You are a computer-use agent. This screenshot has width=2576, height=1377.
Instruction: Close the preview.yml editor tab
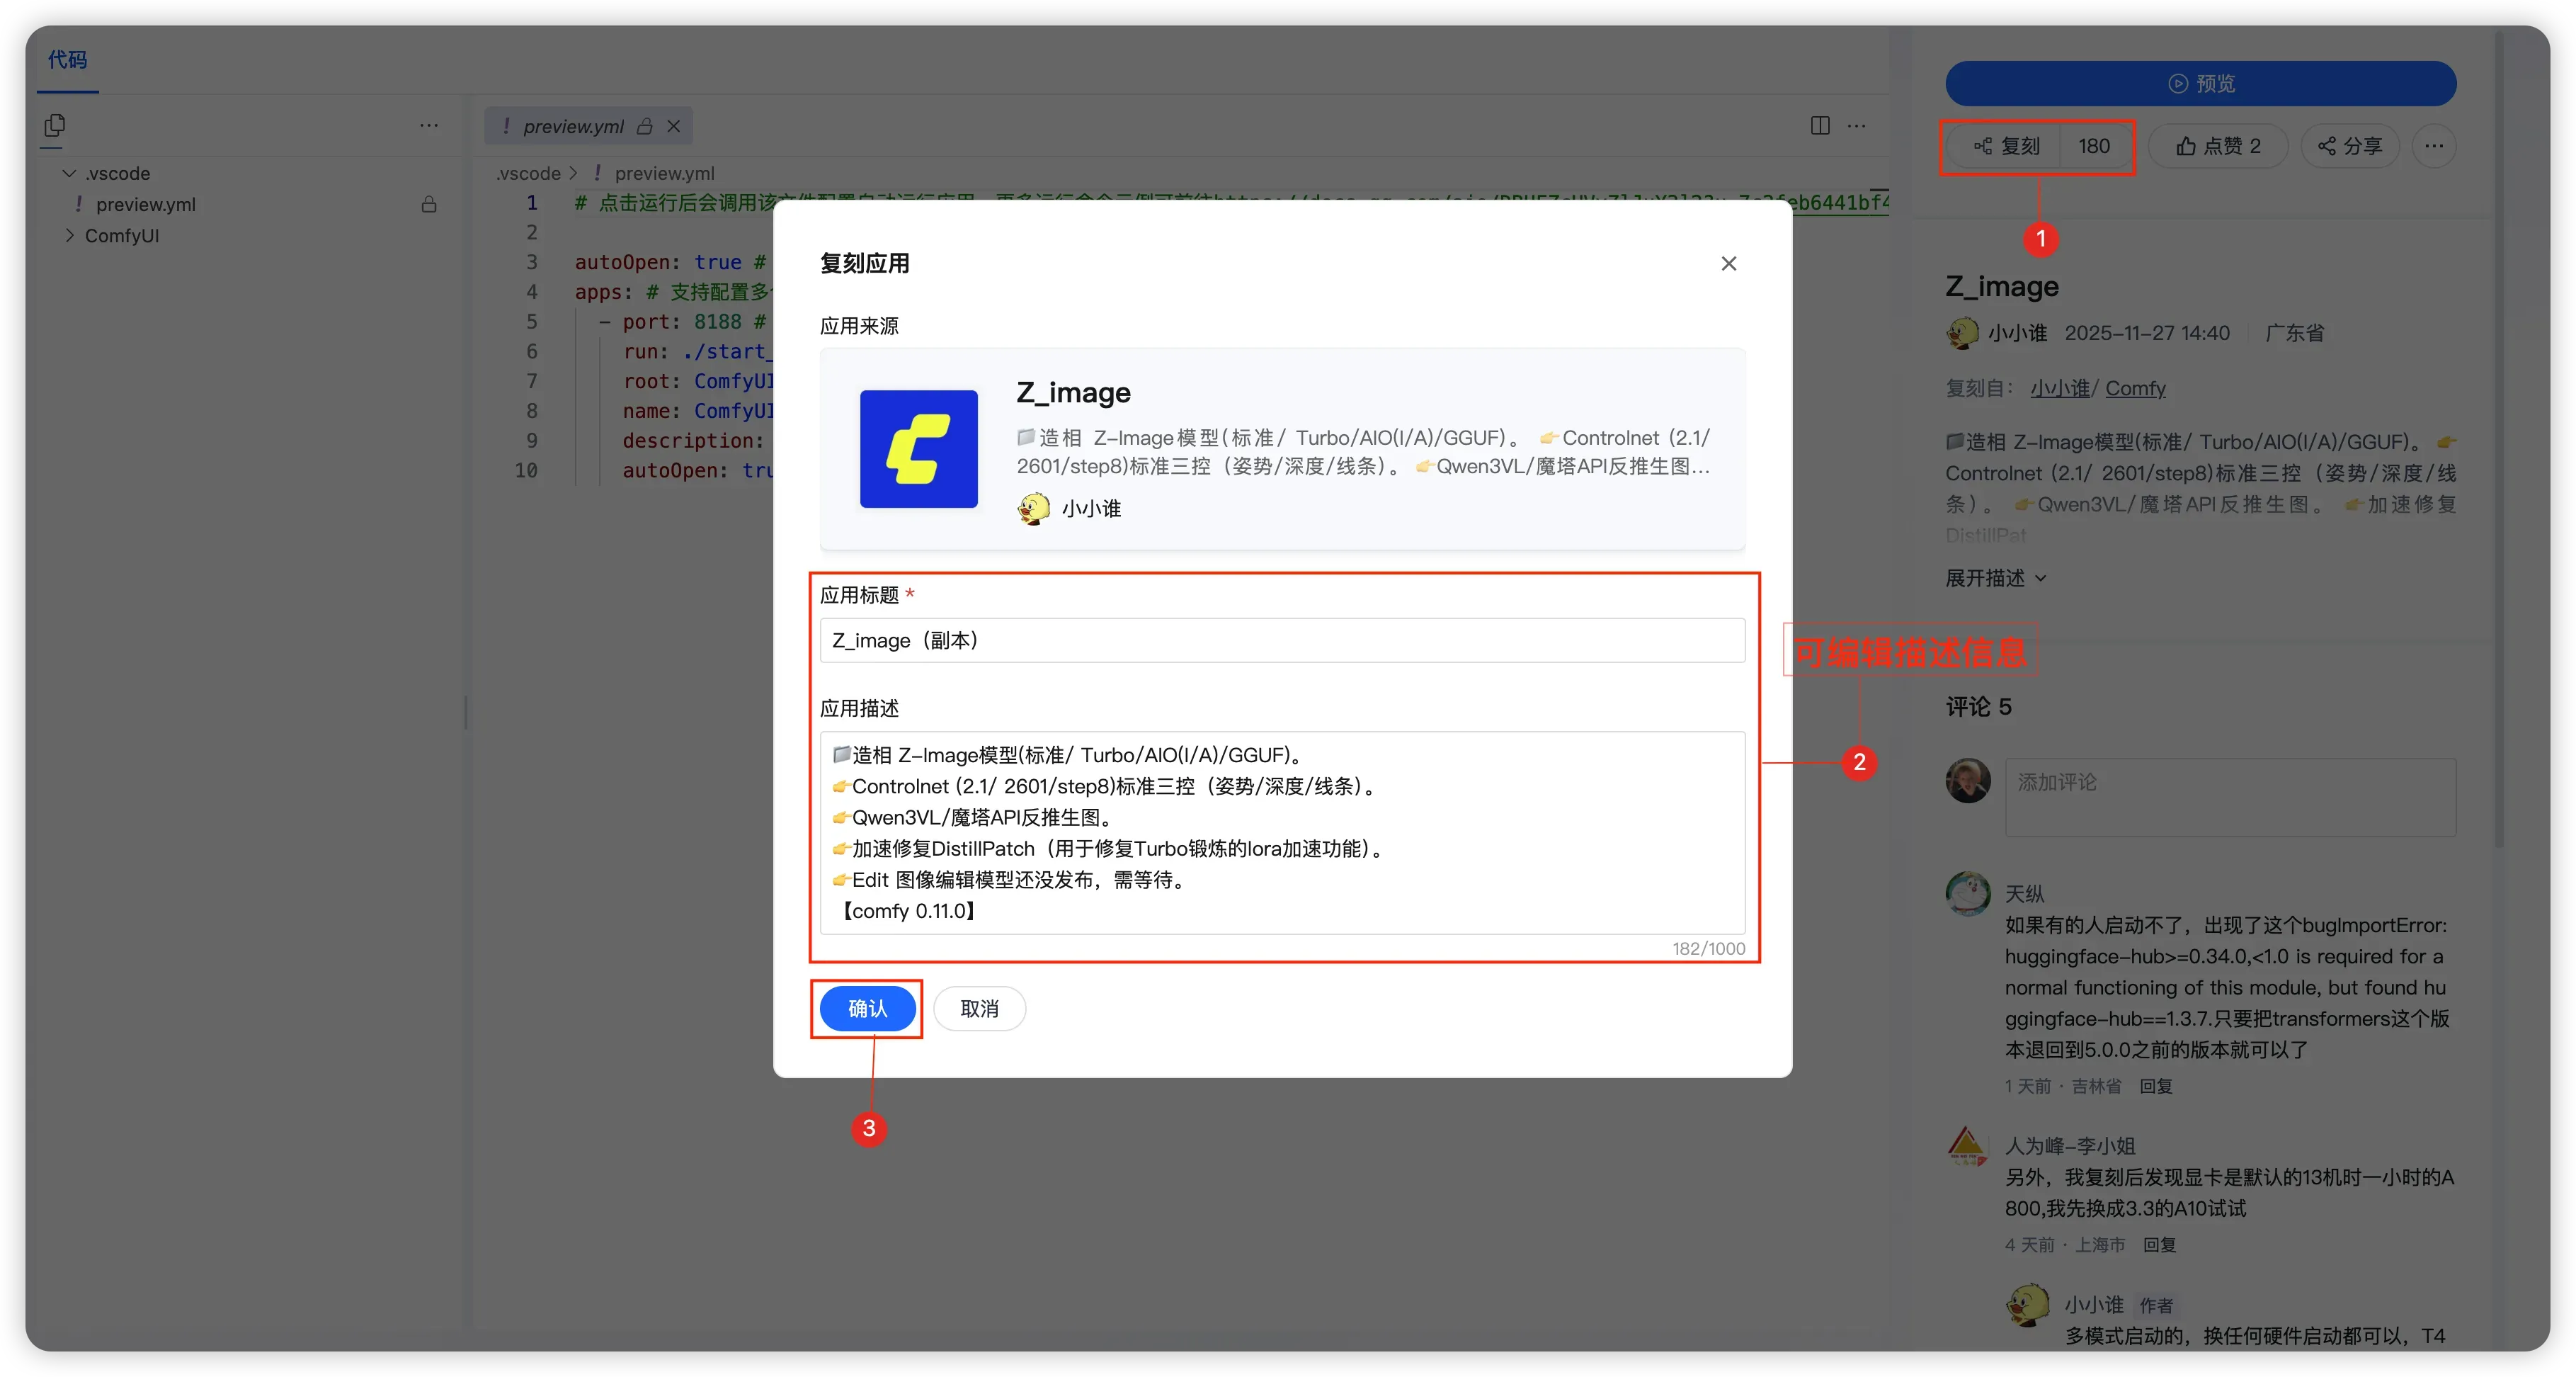pyautogui.click(x=674, y=126)
